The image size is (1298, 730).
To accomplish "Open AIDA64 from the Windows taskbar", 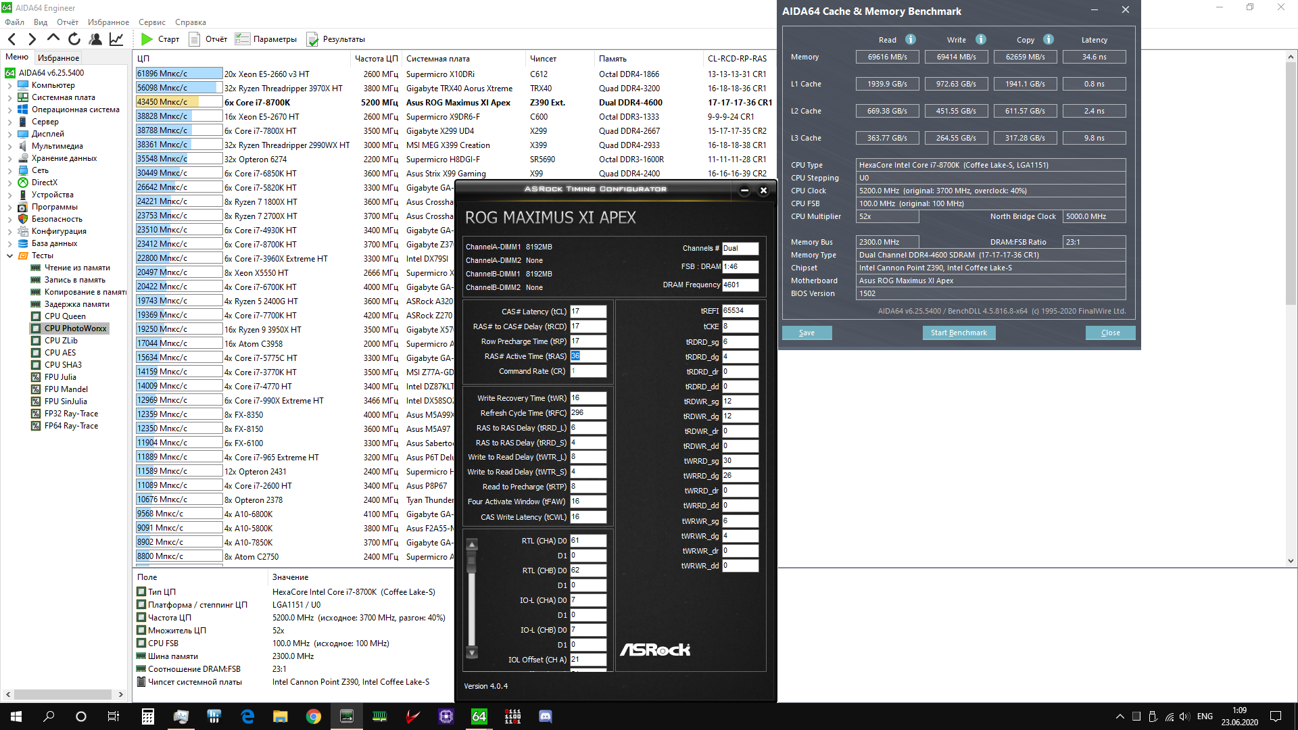I will (x=479, y=716).
